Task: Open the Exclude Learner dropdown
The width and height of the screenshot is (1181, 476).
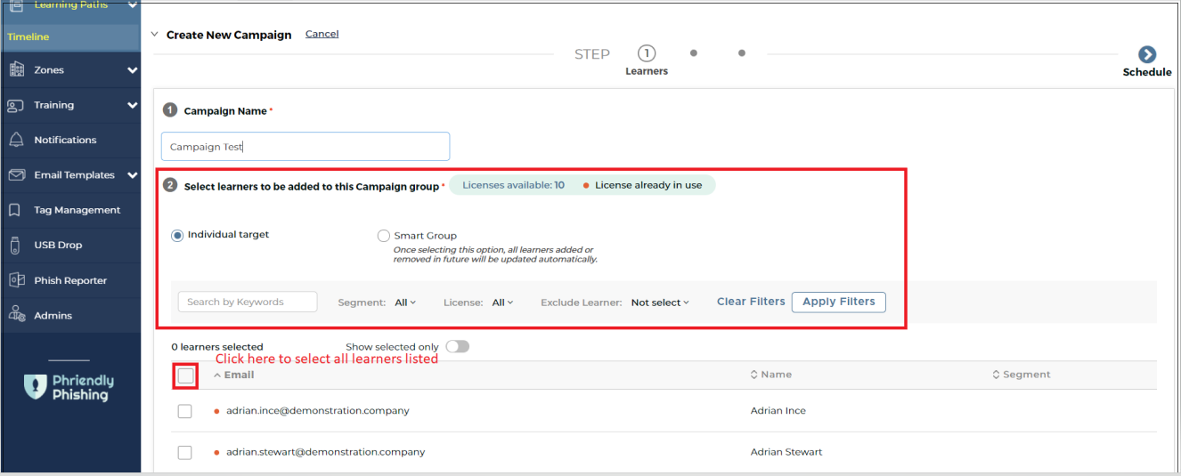Action: pos(660,303)
